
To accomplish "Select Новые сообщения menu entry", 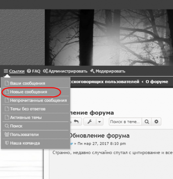I will click(x=35, y=92).
